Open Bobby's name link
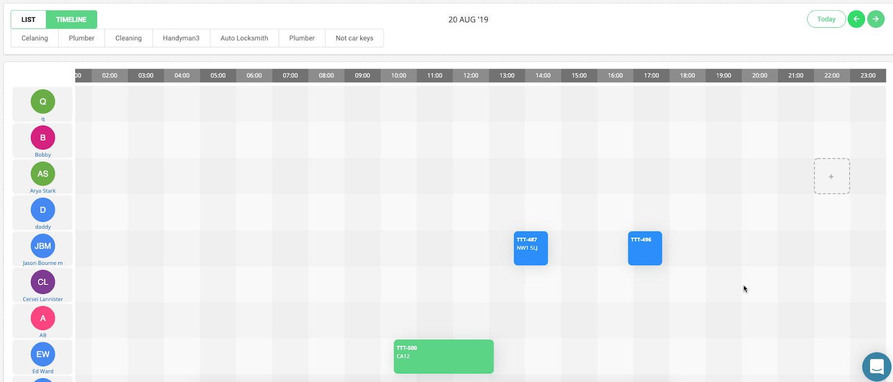 pos(43,155)
